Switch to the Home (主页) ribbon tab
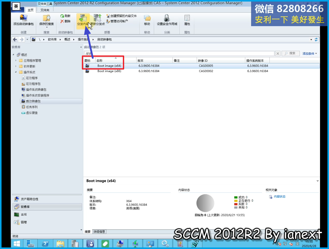The width and height of the screenshot is (329, 249). (x=30, y=10)
